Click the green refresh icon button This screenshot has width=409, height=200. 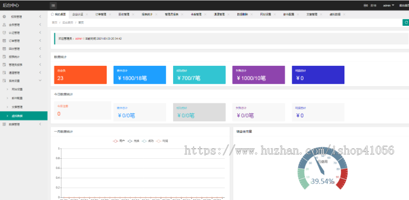405,22
